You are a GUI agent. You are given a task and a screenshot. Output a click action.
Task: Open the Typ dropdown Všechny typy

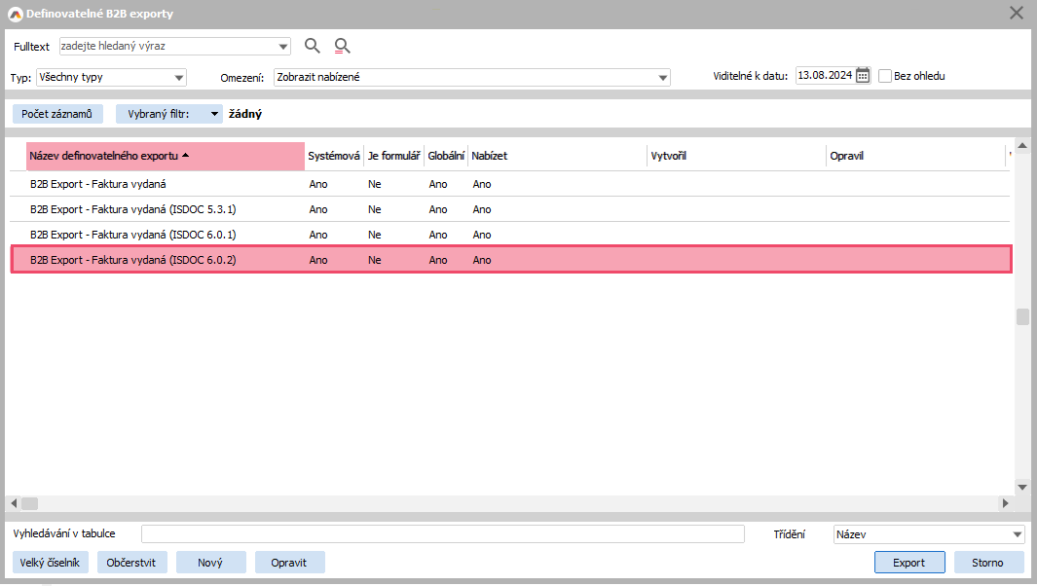[x=111, y=77]
